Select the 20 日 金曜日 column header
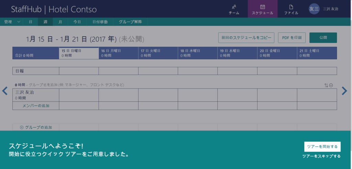Screen dimensions: 352x169 pos(277,53)
